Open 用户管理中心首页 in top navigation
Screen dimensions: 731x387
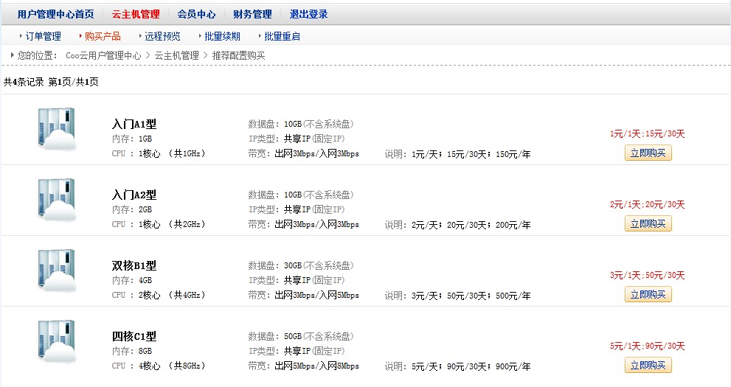click(x=56, y=14)
